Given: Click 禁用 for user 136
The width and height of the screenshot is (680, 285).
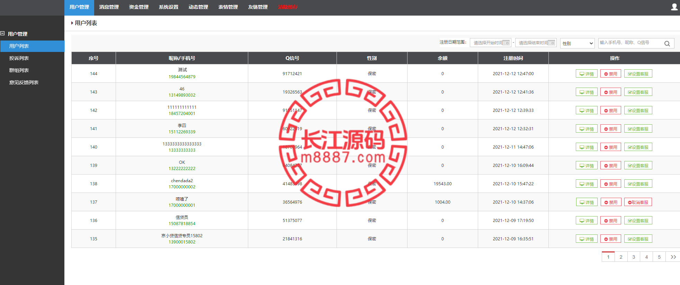Looking at the screenshot, I should 611,221.
